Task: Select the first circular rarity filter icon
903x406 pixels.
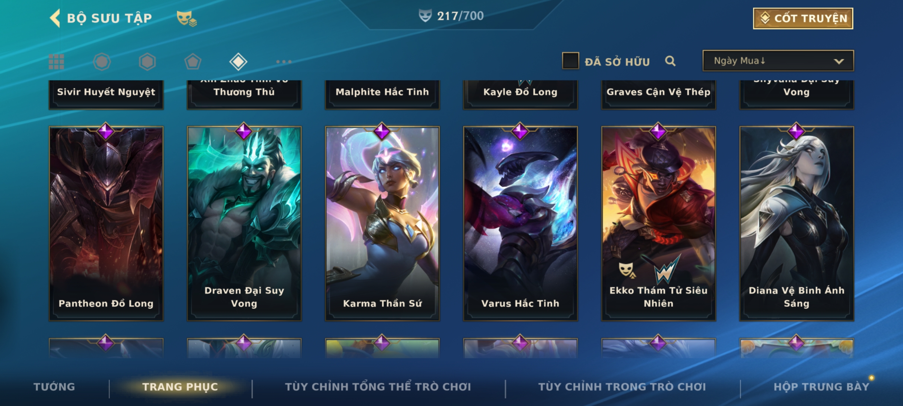Action: click(102, 62)
